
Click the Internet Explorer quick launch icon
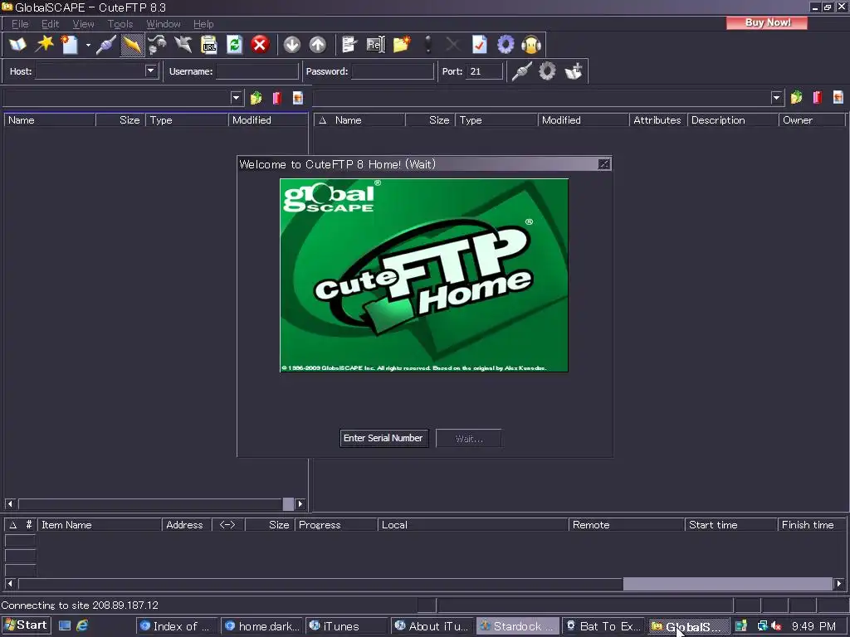pyautogui.click(x=82, y=625)
